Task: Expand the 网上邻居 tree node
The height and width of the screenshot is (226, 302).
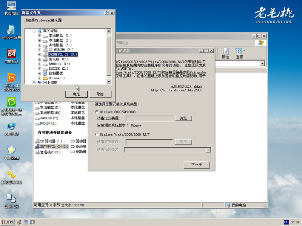Action: click(34, 82)
